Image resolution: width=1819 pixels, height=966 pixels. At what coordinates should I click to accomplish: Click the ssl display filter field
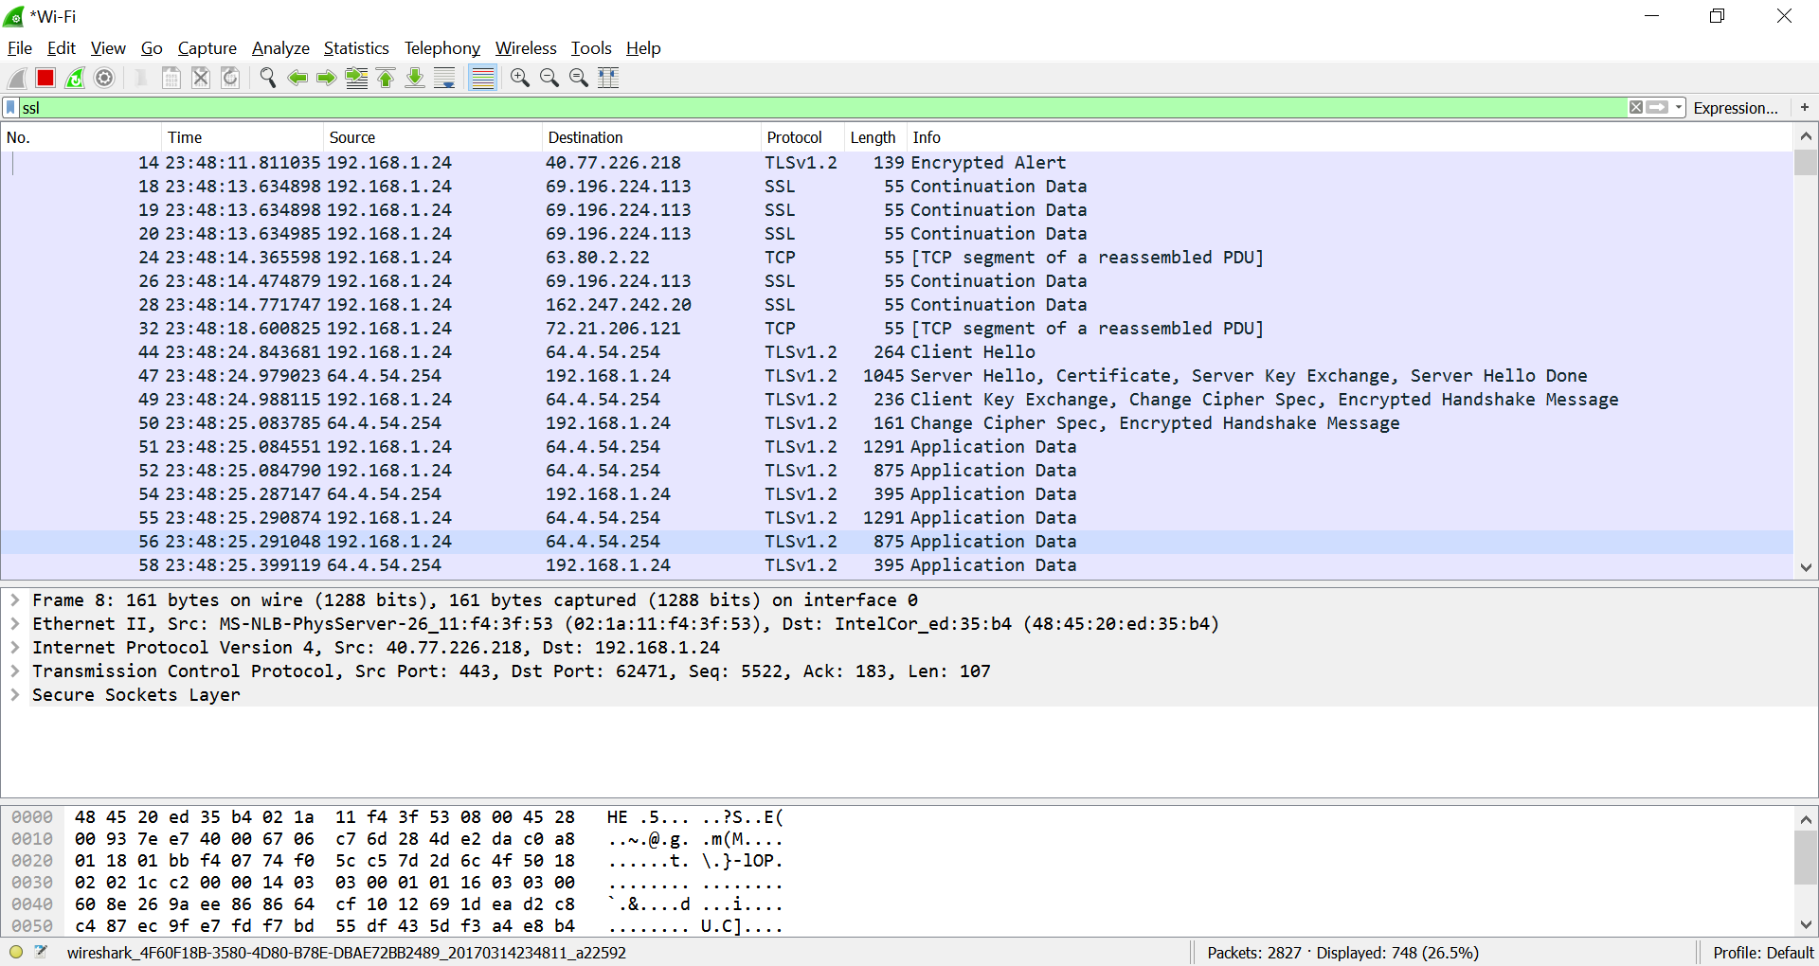tap(822, 108)
